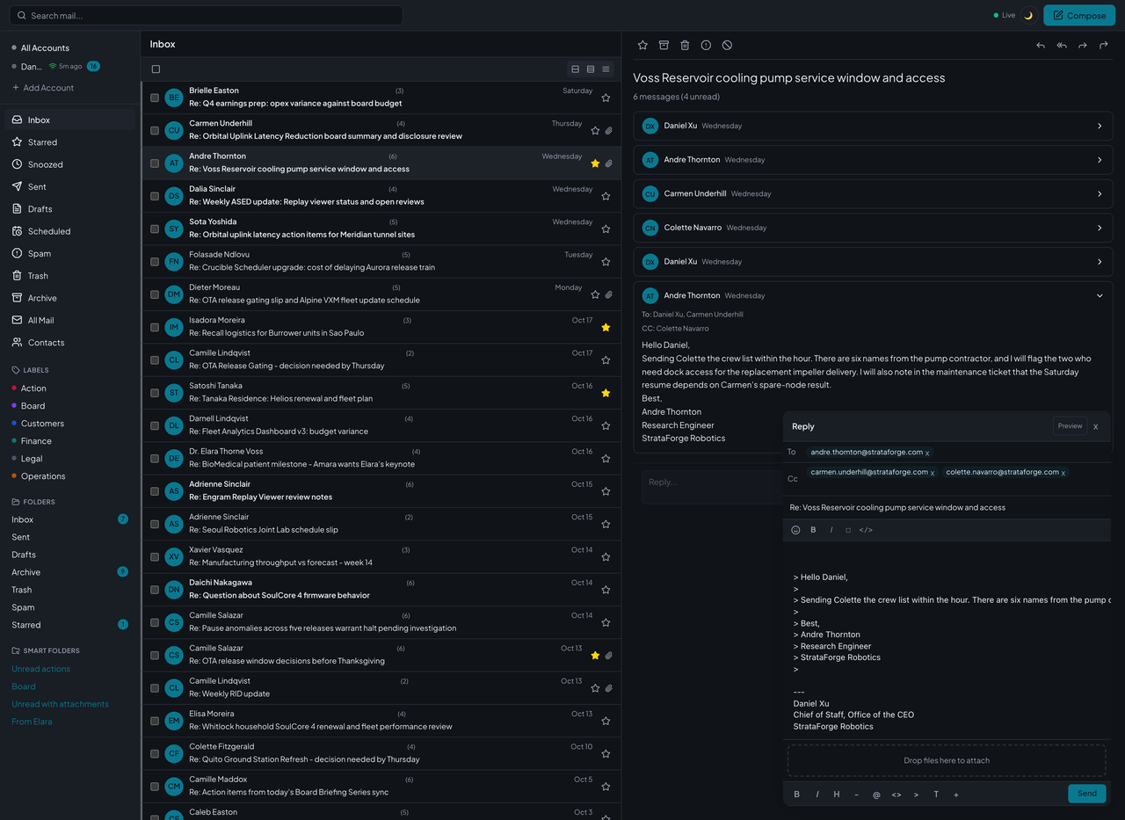Viewport: 1125px width, 820px height.
Task: Expand Colette Navarro's message
Action: 873,228
